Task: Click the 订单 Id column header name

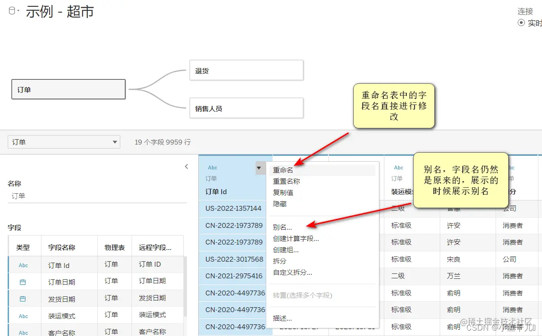Action: click(x=216, y=191)
